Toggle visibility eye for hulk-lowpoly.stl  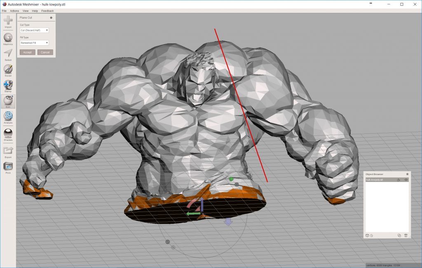[x=406, y=180]
